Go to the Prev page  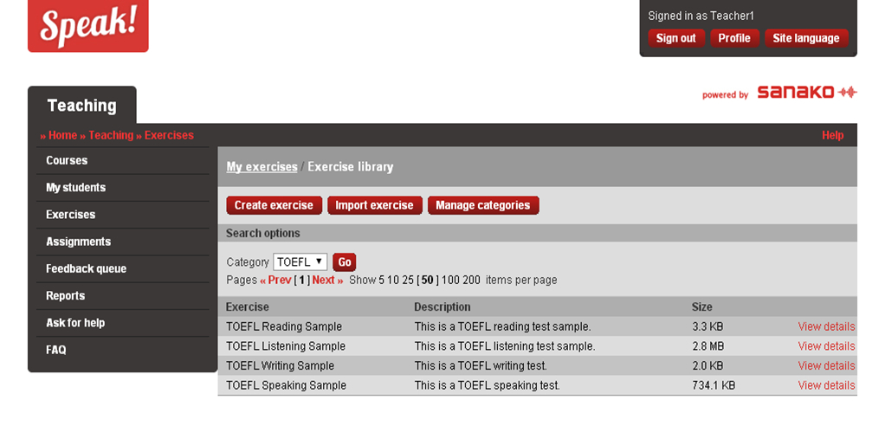pos(275,281)
